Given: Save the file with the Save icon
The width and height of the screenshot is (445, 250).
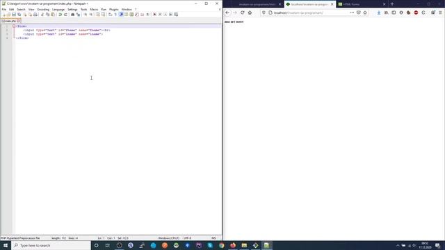Looking at the screenshot, I should pos(14,15).
